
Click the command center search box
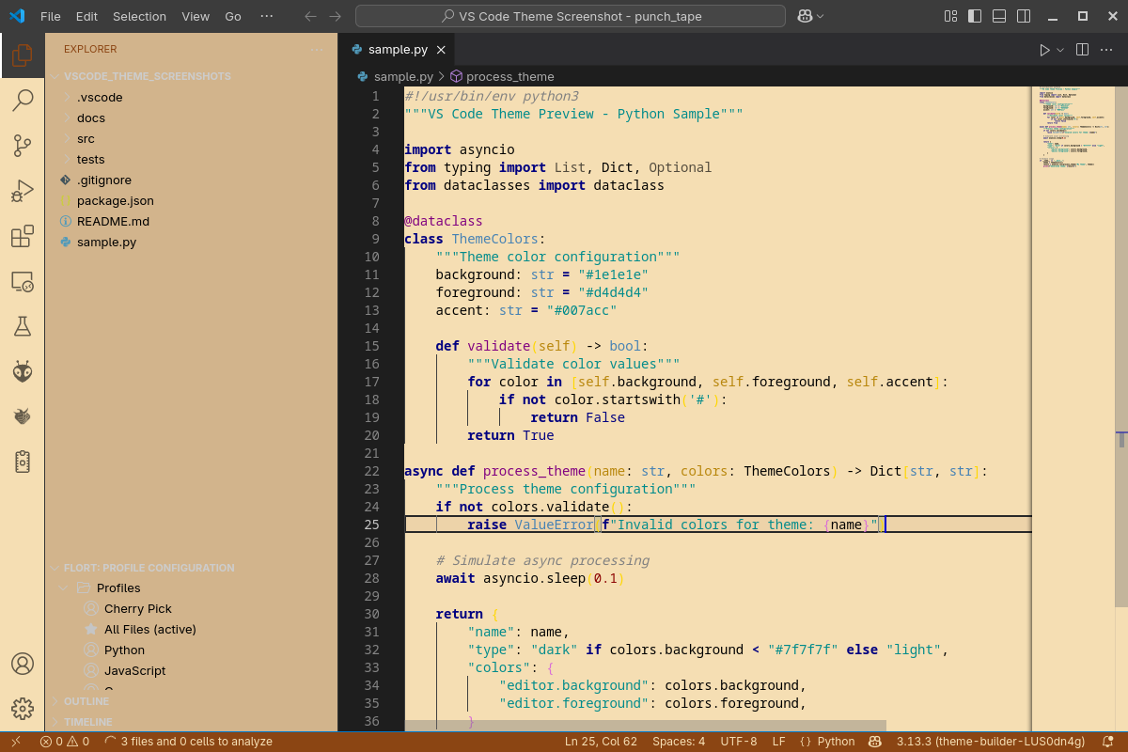571,16
